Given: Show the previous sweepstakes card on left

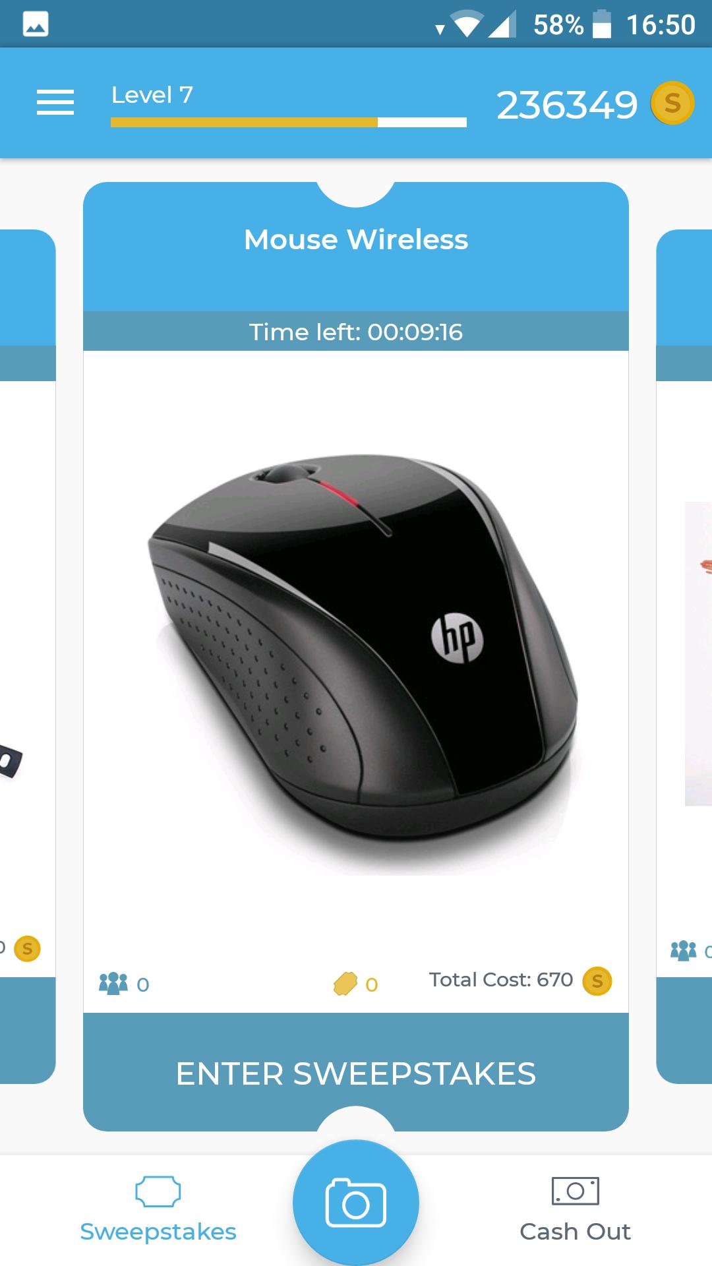Looking at the screenshot, I should (x=28, y=656).
